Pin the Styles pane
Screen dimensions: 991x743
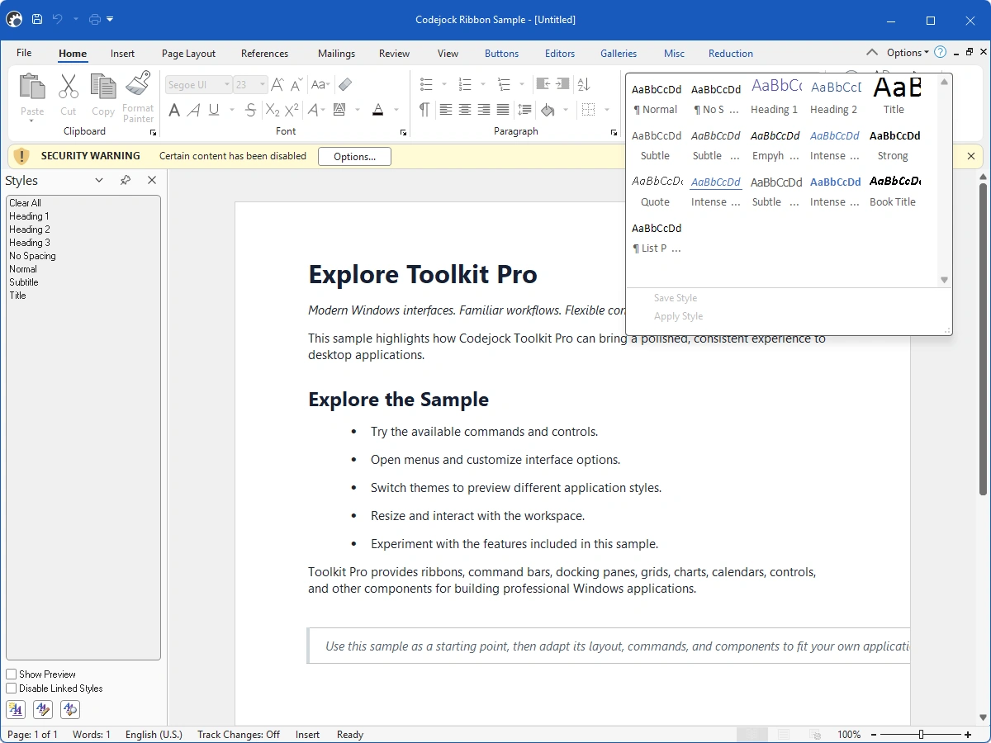126,180
